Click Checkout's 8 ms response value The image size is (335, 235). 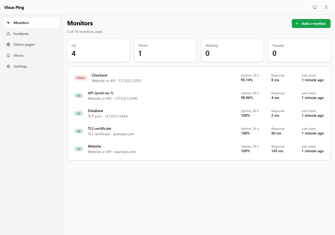275,80
